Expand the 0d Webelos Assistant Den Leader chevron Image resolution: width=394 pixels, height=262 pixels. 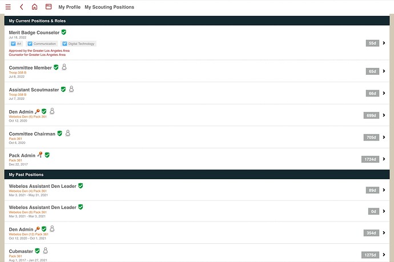384,211
